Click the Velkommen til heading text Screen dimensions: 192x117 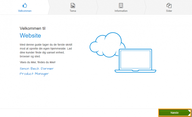coord(32,28)
